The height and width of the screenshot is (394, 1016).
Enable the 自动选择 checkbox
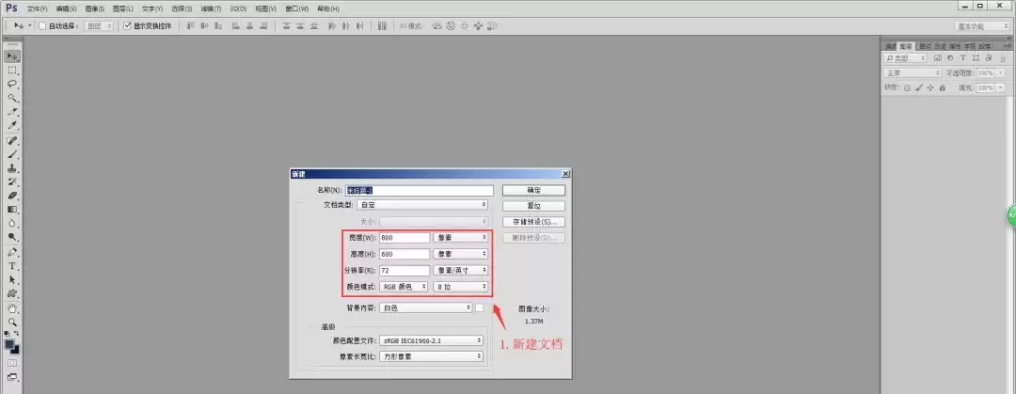42,26
